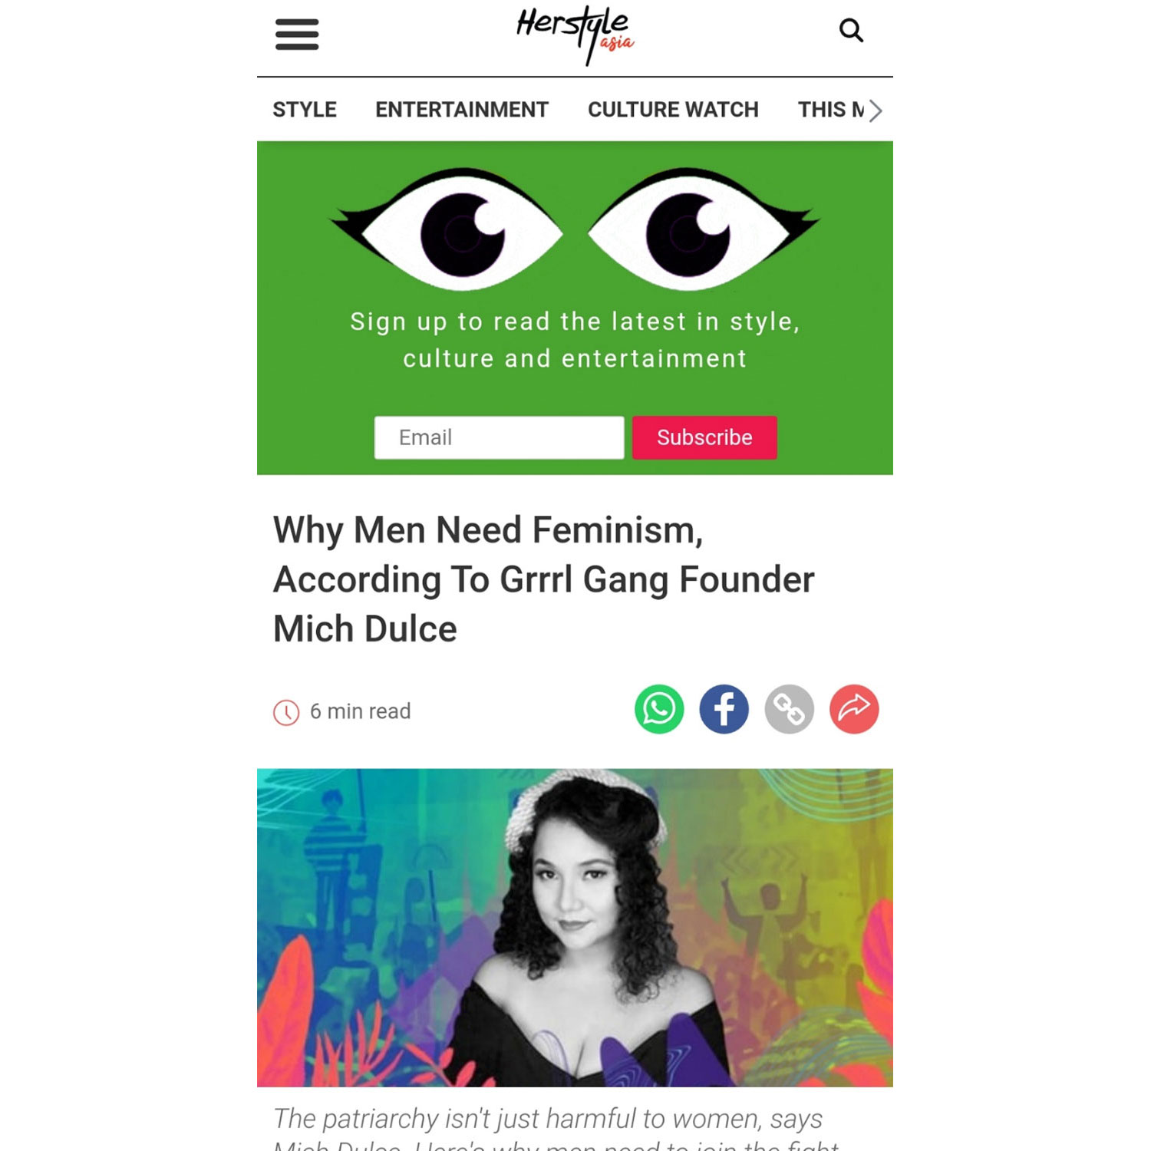This screenshot has width=1151, height=1151.
Task: Click the clock icon beside read time
Action: [x=286, y=712]
